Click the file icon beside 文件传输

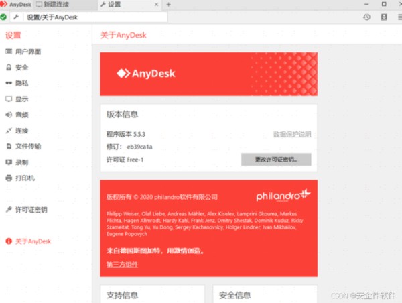9,147
